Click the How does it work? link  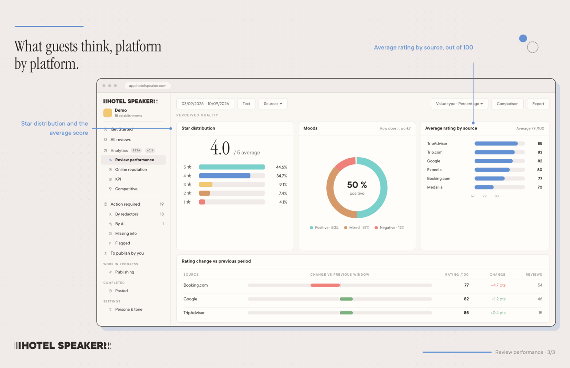pyautogui.click(x=395, y=128)
